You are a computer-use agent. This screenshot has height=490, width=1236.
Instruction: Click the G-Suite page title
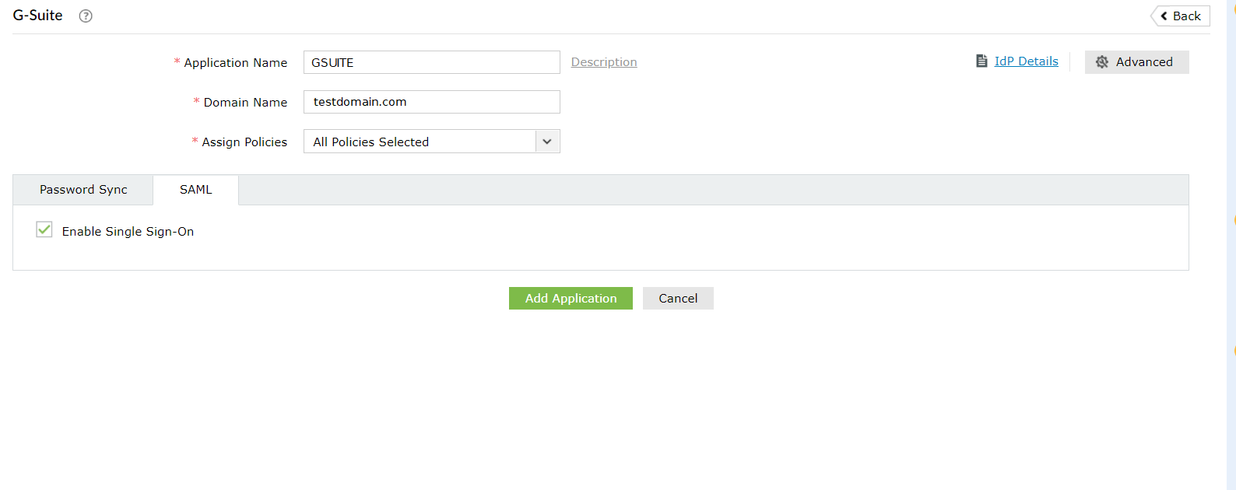point(37,16)
